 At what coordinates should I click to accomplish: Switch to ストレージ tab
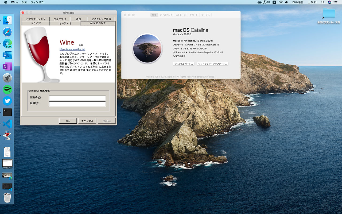[181, 15]
